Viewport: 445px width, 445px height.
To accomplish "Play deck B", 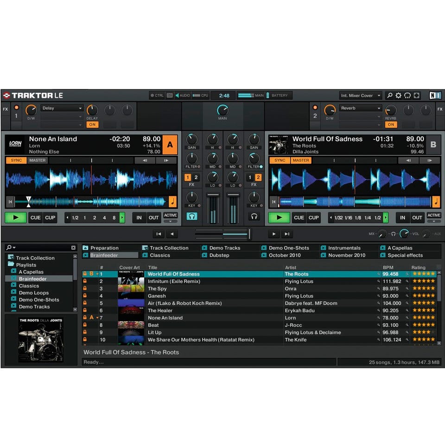I will 279,218.
